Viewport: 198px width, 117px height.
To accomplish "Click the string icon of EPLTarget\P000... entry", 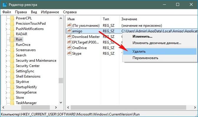I will 69,42.
